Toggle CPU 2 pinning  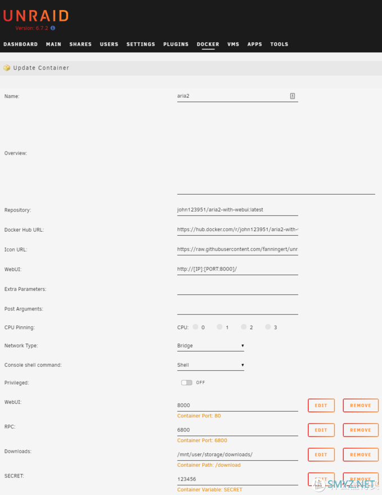244,327
